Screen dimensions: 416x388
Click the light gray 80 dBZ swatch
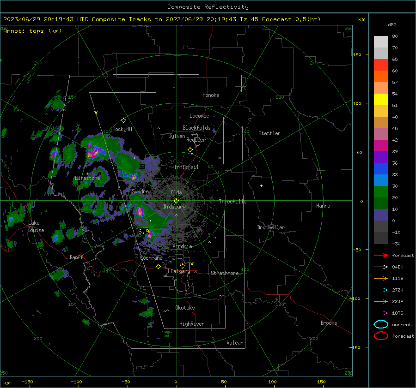381,42
